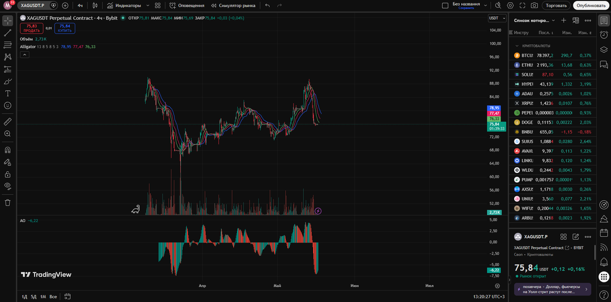
Task: Click the Сохранить link under layout name
Action: pyautogui.click(x=466, y=8)
